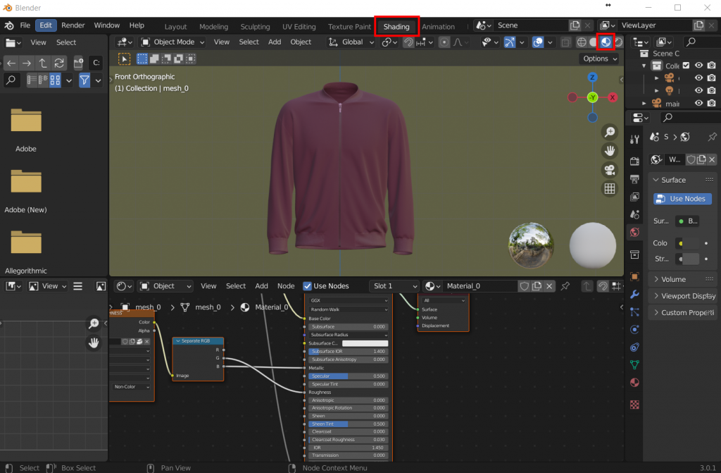The width and height of the screenshot is (721, 473).
Task: Open the Slot 1 material slot dropdown
Action: coord(394,286)
